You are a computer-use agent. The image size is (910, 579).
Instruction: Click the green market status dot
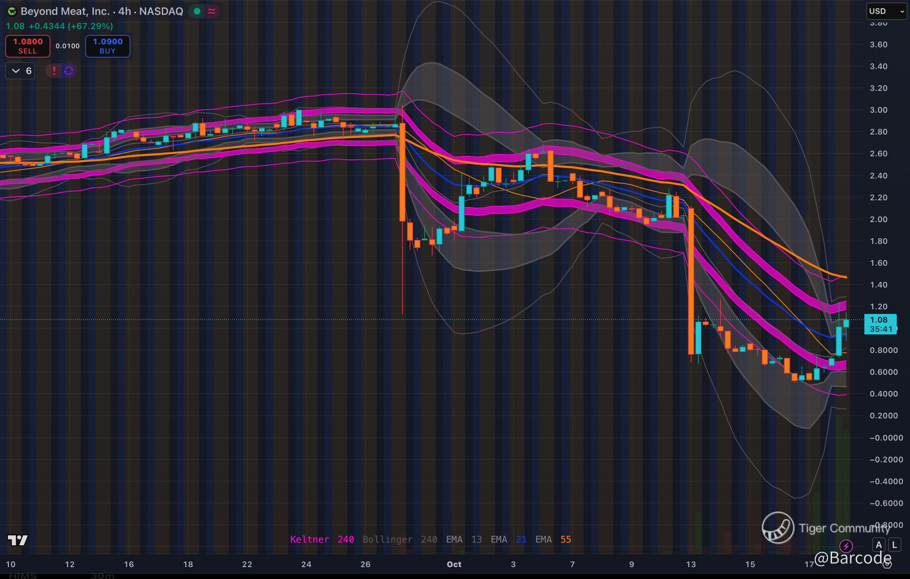point(197,11)
